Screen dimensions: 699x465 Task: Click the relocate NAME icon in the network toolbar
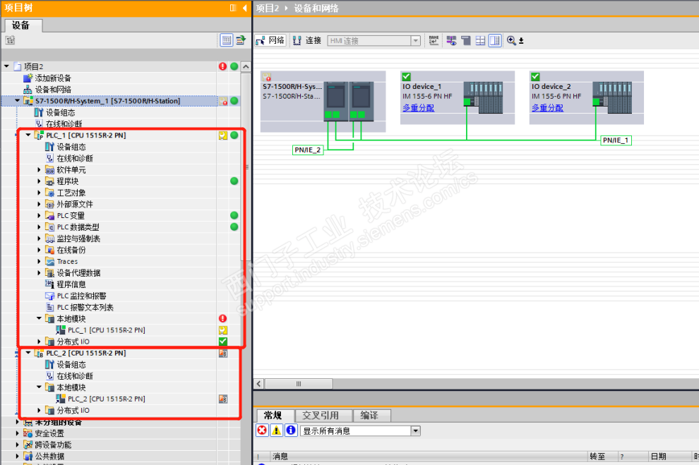pos(434,40)
